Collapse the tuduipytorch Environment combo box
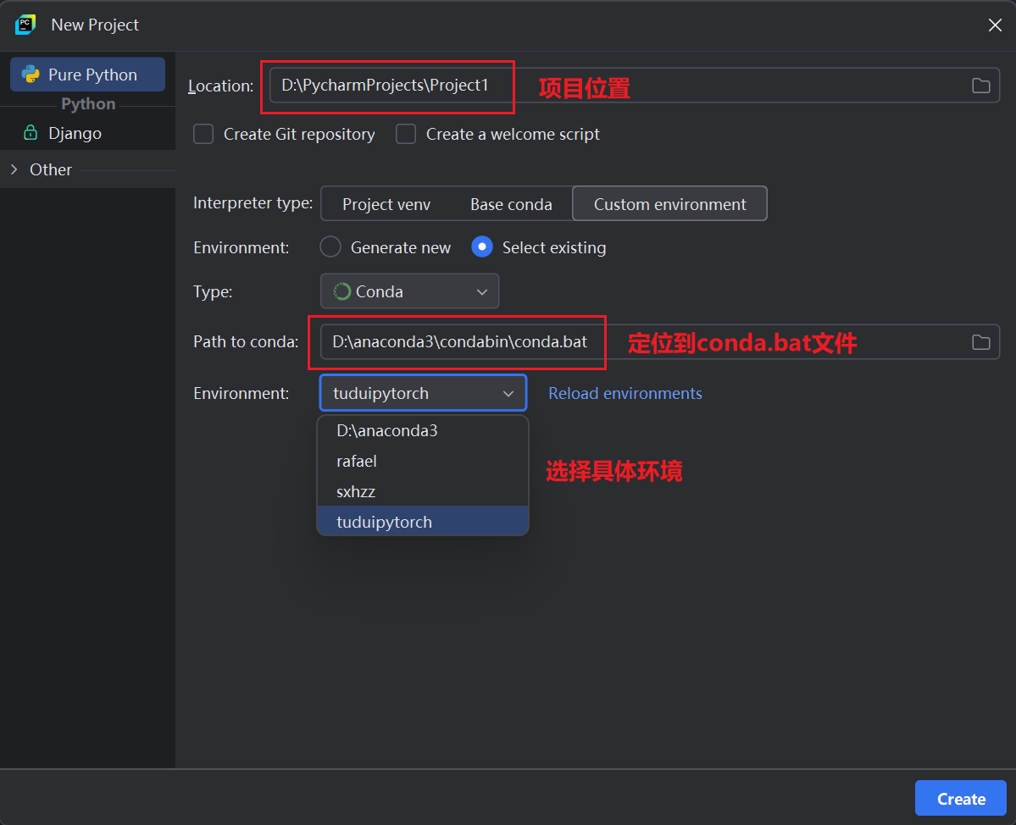The height and width of the screenshot is (825, 1016). (x=423, y=393)
